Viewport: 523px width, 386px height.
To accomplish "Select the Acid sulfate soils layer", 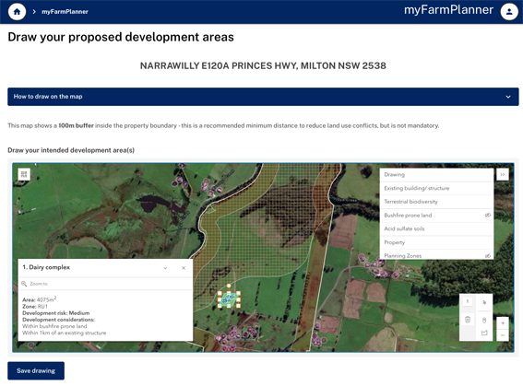I will click(x=436, y=228).
